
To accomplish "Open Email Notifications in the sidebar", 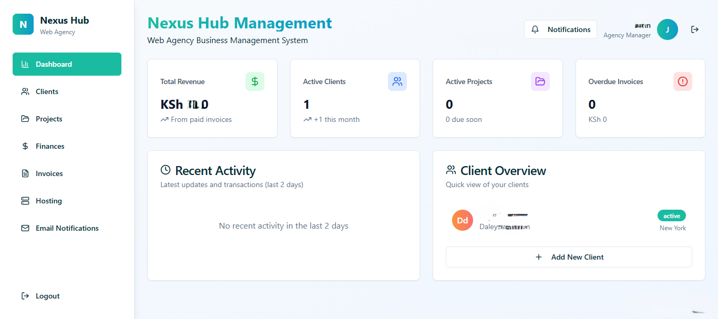I will tap(67, 228).
